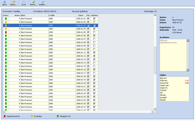The height and width of the screenshot is (121, 195).
Task: Click yellow status icon for 2006-01-03
Action: pyautogui.click(x=6, y=26)
